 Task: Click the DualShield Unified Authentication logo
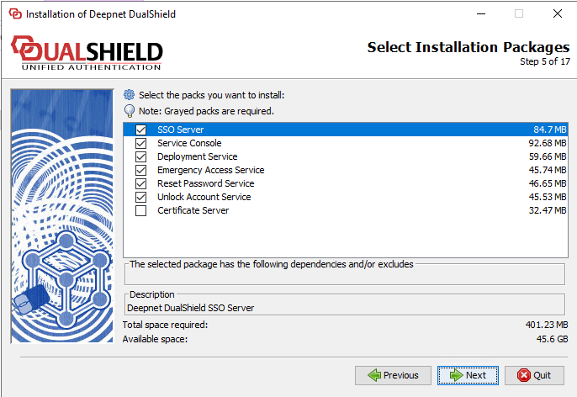[x=87, y=53]
